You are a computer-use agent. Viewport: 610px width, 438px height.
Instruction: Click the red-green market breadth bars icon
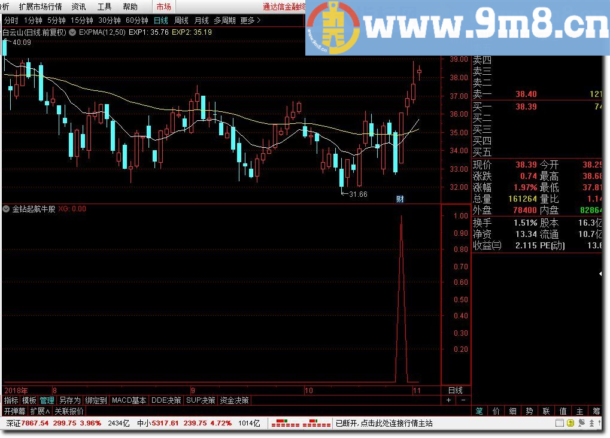point(301,423)
